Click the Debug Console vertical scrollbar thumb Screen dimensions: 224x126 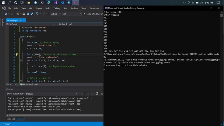point(222,15)
